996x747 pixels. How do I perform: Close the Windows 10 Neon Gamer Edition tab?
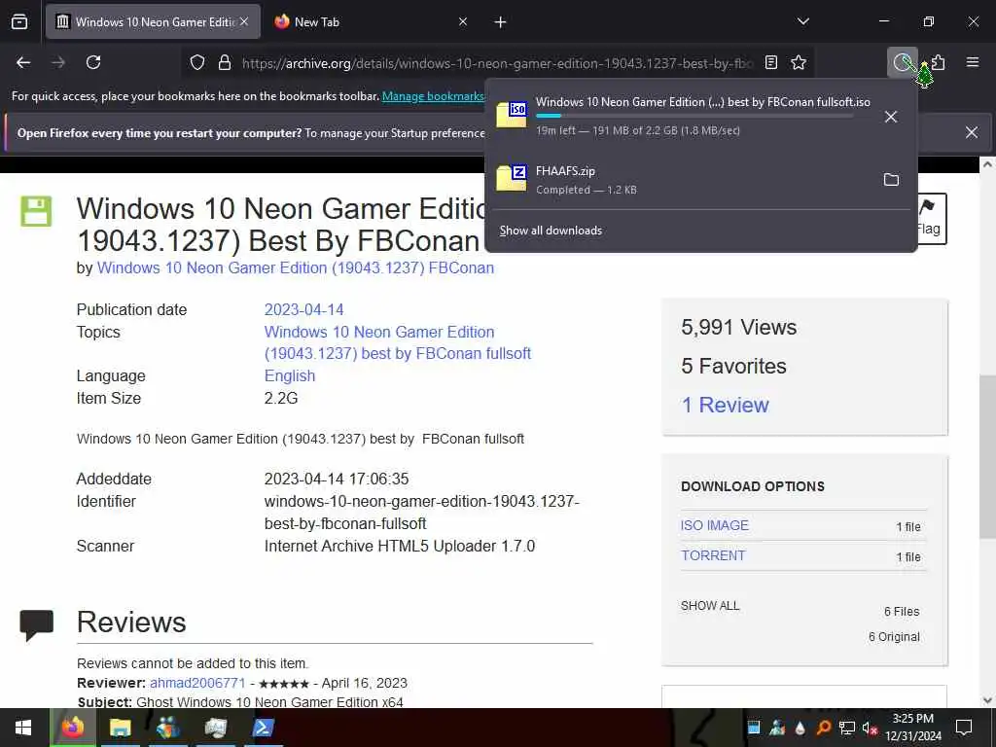pyautogui.click(x=244, y=21)
